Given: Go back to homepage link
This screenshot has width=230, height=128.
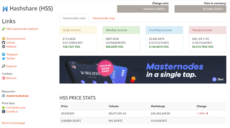Looking at the screenshot, I should 14,123.
